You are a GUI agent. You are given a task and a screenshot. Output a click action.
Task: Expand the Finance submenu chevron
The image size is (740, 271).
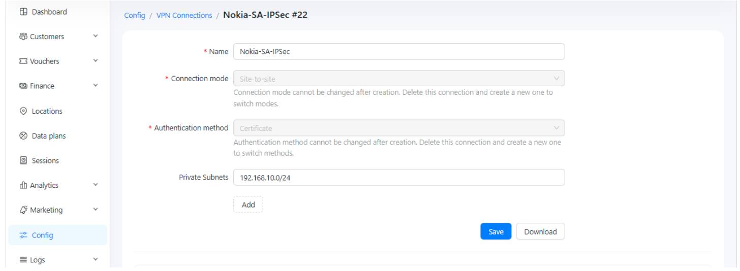(x=96, y=86)
